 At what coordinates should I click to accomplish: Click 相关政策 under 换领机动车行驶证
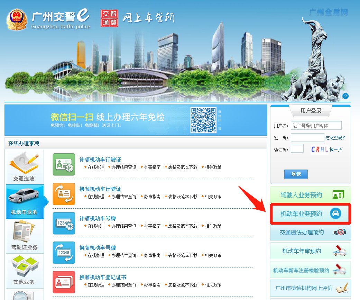pos(213,197)
